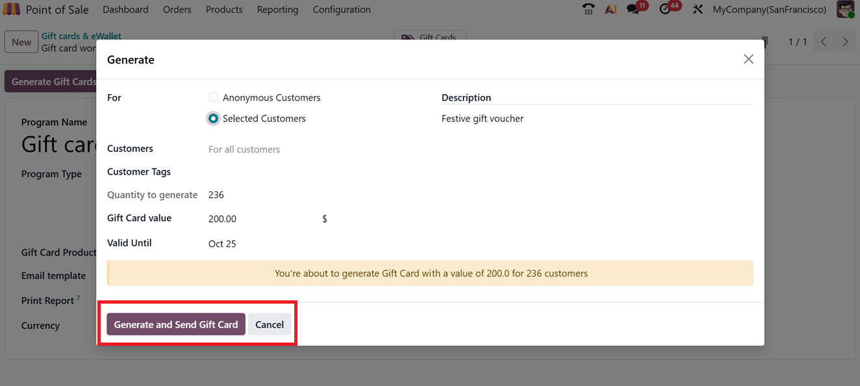This screenshot has width=860, height=386.
Task: Open the Configuration menu
Action: 342,10
